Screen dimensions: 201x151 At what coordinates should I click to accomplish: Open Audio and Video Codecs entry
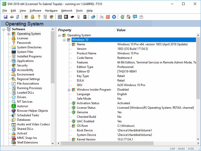[33, 124]
